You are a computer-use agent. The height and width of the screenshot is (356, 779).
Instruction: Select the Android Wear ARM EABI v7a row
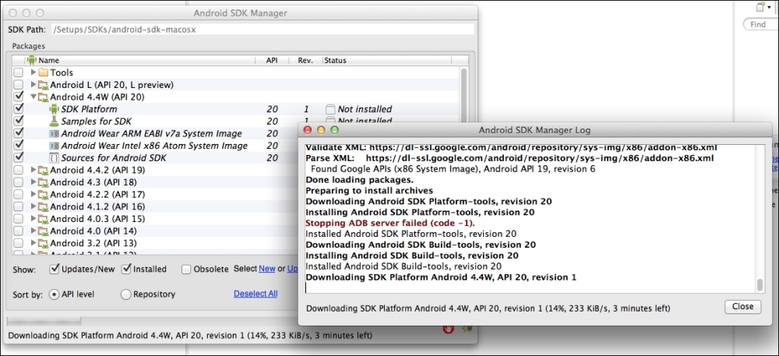click(x=152, y=134)
